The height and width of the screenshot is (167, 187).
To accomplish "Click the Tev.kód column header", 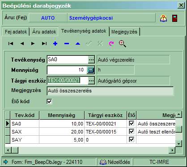I will point(25,115).
